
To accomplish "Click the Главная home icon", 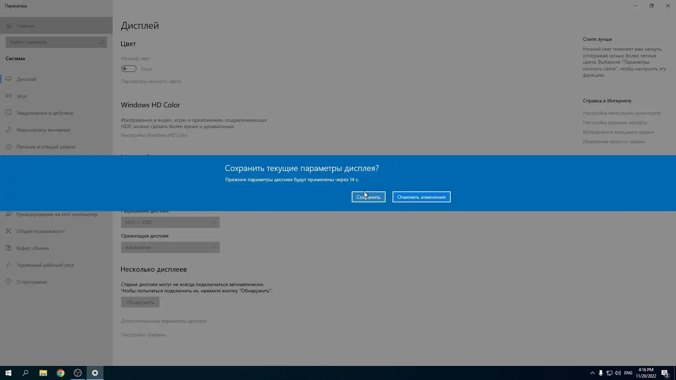I will pos(9,26).
